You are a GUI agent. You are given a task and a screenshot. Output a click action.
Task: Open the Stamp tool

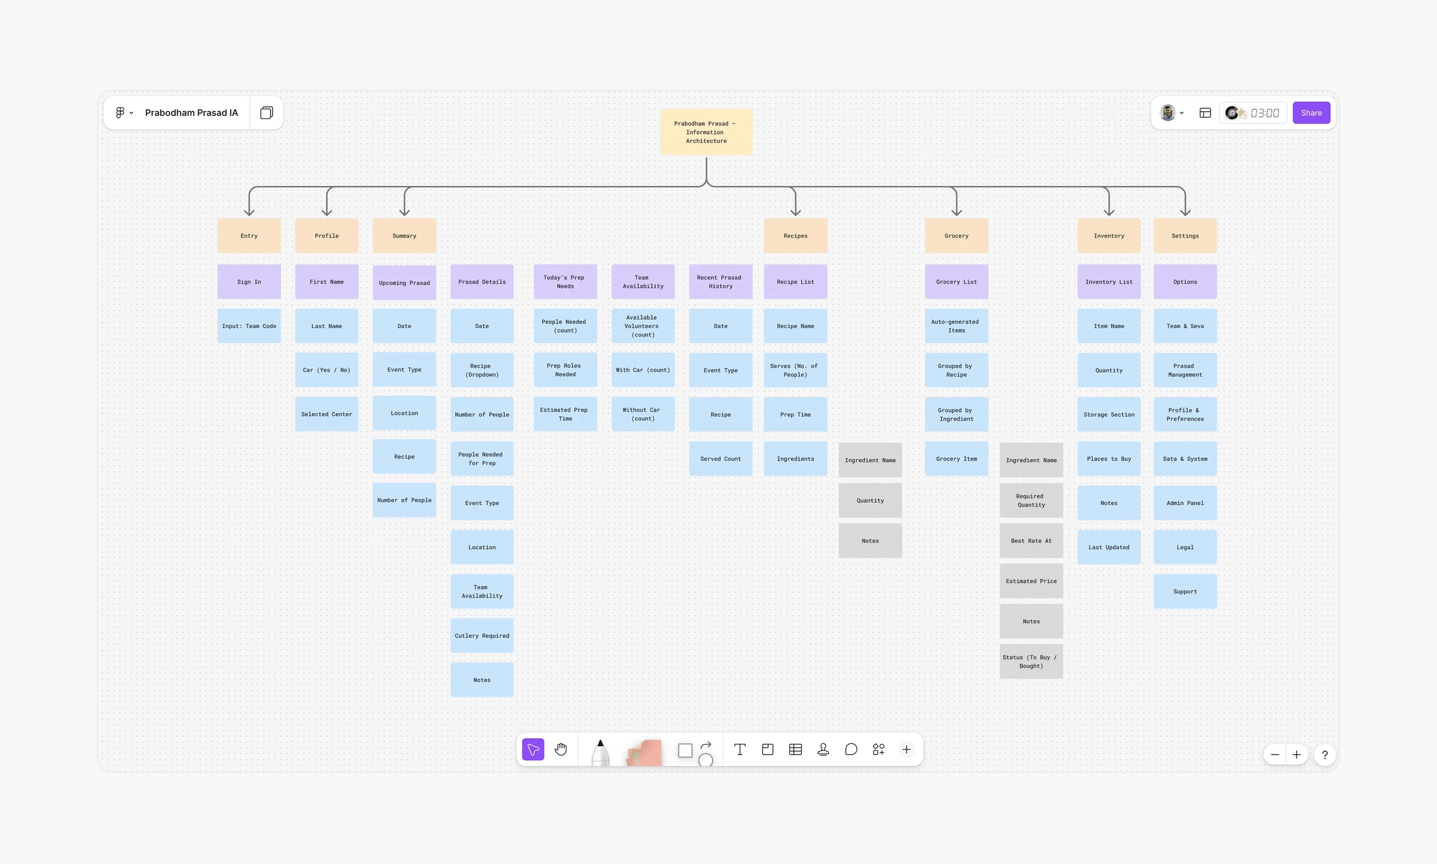[823, 749]
